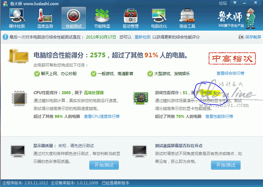Click the 鲁大师 logo at top right
Screen dimensions: 263x187
[236, 18]
